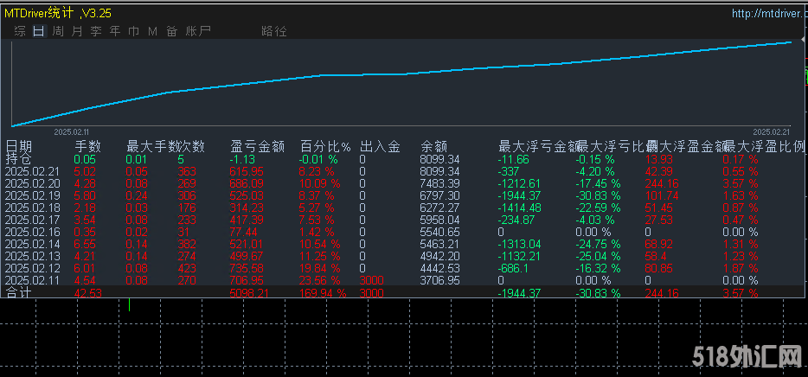Open the 路径 path tab

point(273,31)
